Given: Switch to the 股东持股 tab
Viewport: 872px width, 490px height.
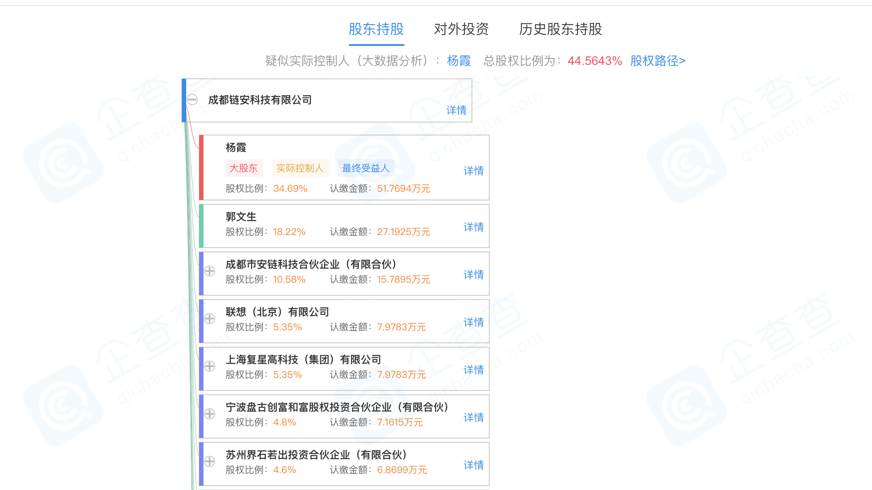Looking at the screenshot, I should 376,29.
